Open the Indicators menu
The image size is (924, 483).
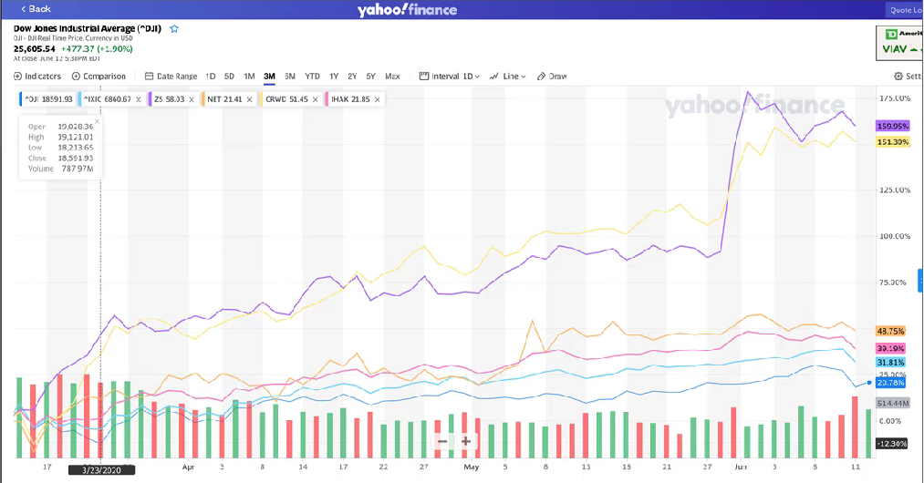(37, 77)
